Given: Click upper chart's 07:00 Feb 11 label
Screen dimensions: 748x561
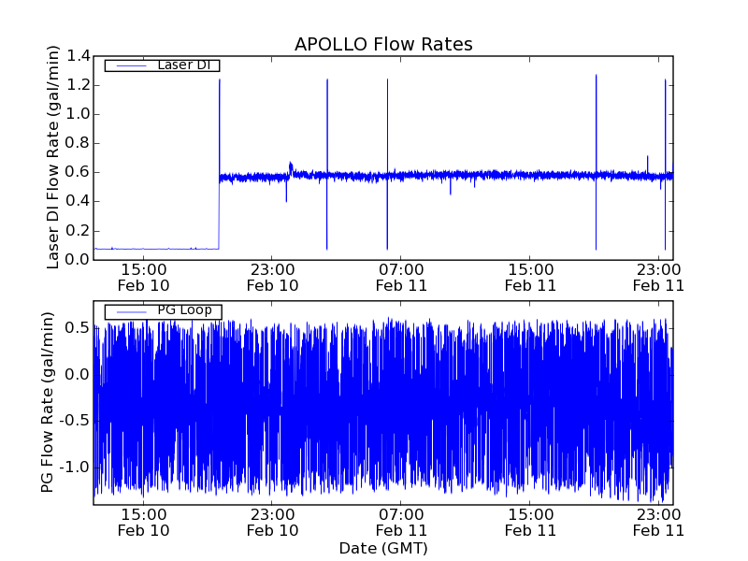Looking at the screenshot, I should tap(401, 278).
